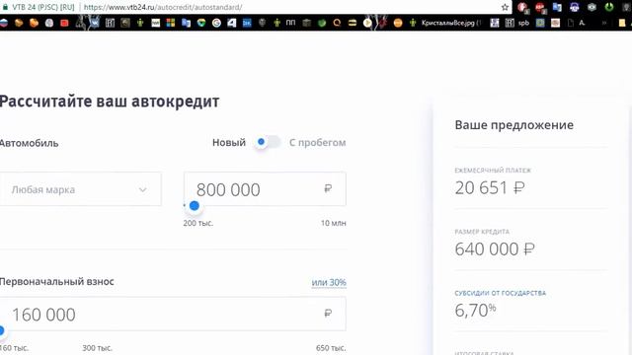Screen dimensions: 632x355
Task: Open the white number 4 bookmark
Action: (232, 23)
